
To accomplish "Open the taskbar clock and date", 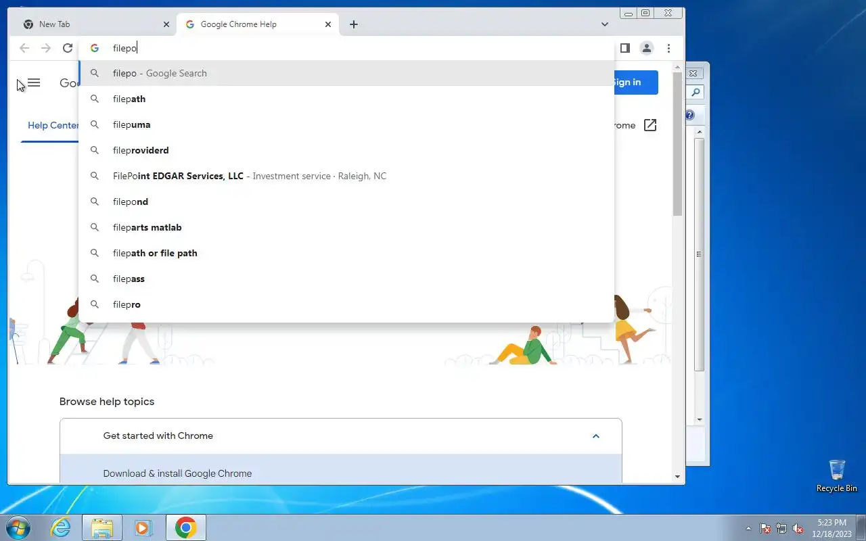I will coord(831,527).
